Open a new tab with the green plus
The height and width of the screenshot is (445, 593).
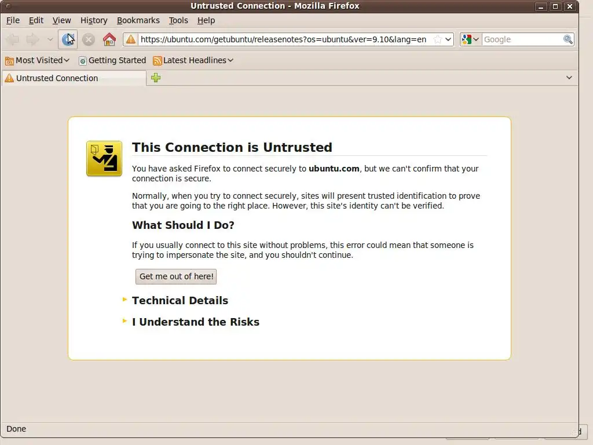pyautogui.click(x=156, y=78)
